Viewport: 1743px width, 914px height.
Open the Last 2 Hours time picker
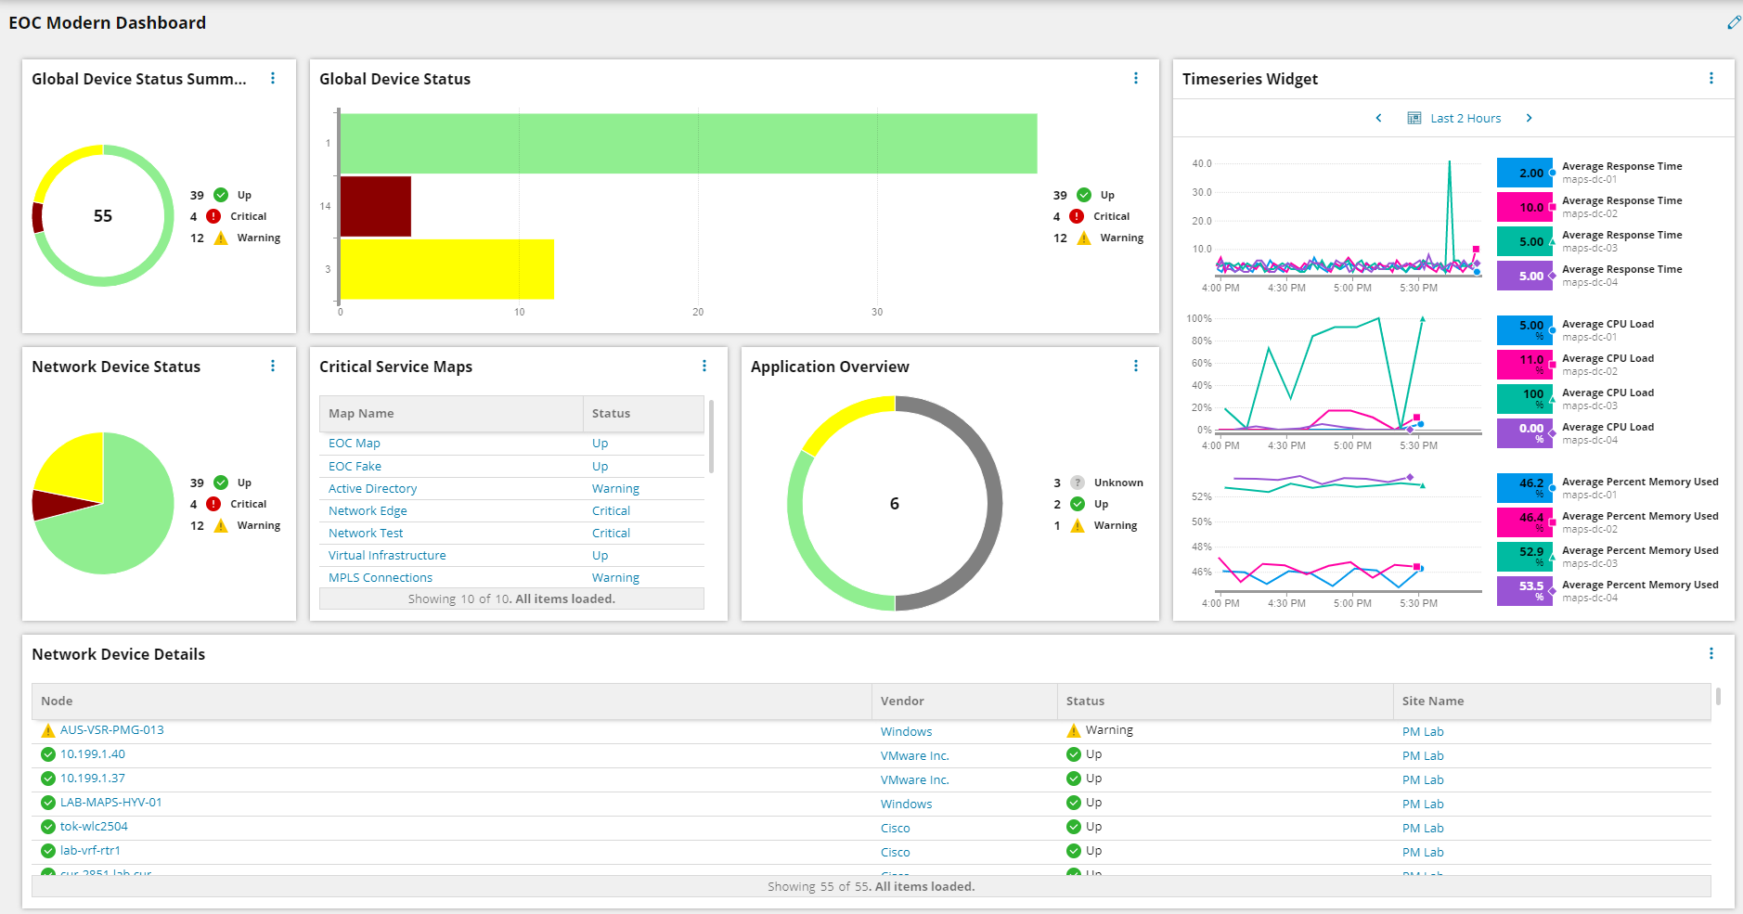1454,118
